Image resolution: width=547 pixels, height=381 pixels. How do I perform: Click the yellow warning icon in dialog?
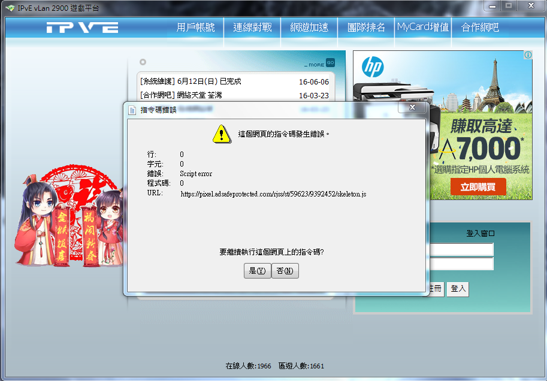coord(222,134)
